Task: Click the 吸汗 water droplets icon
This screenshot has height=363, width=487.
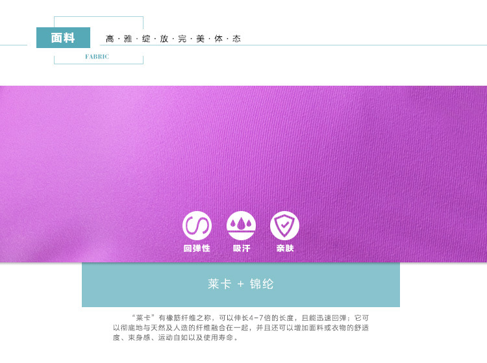Action: tap(241, 225)
